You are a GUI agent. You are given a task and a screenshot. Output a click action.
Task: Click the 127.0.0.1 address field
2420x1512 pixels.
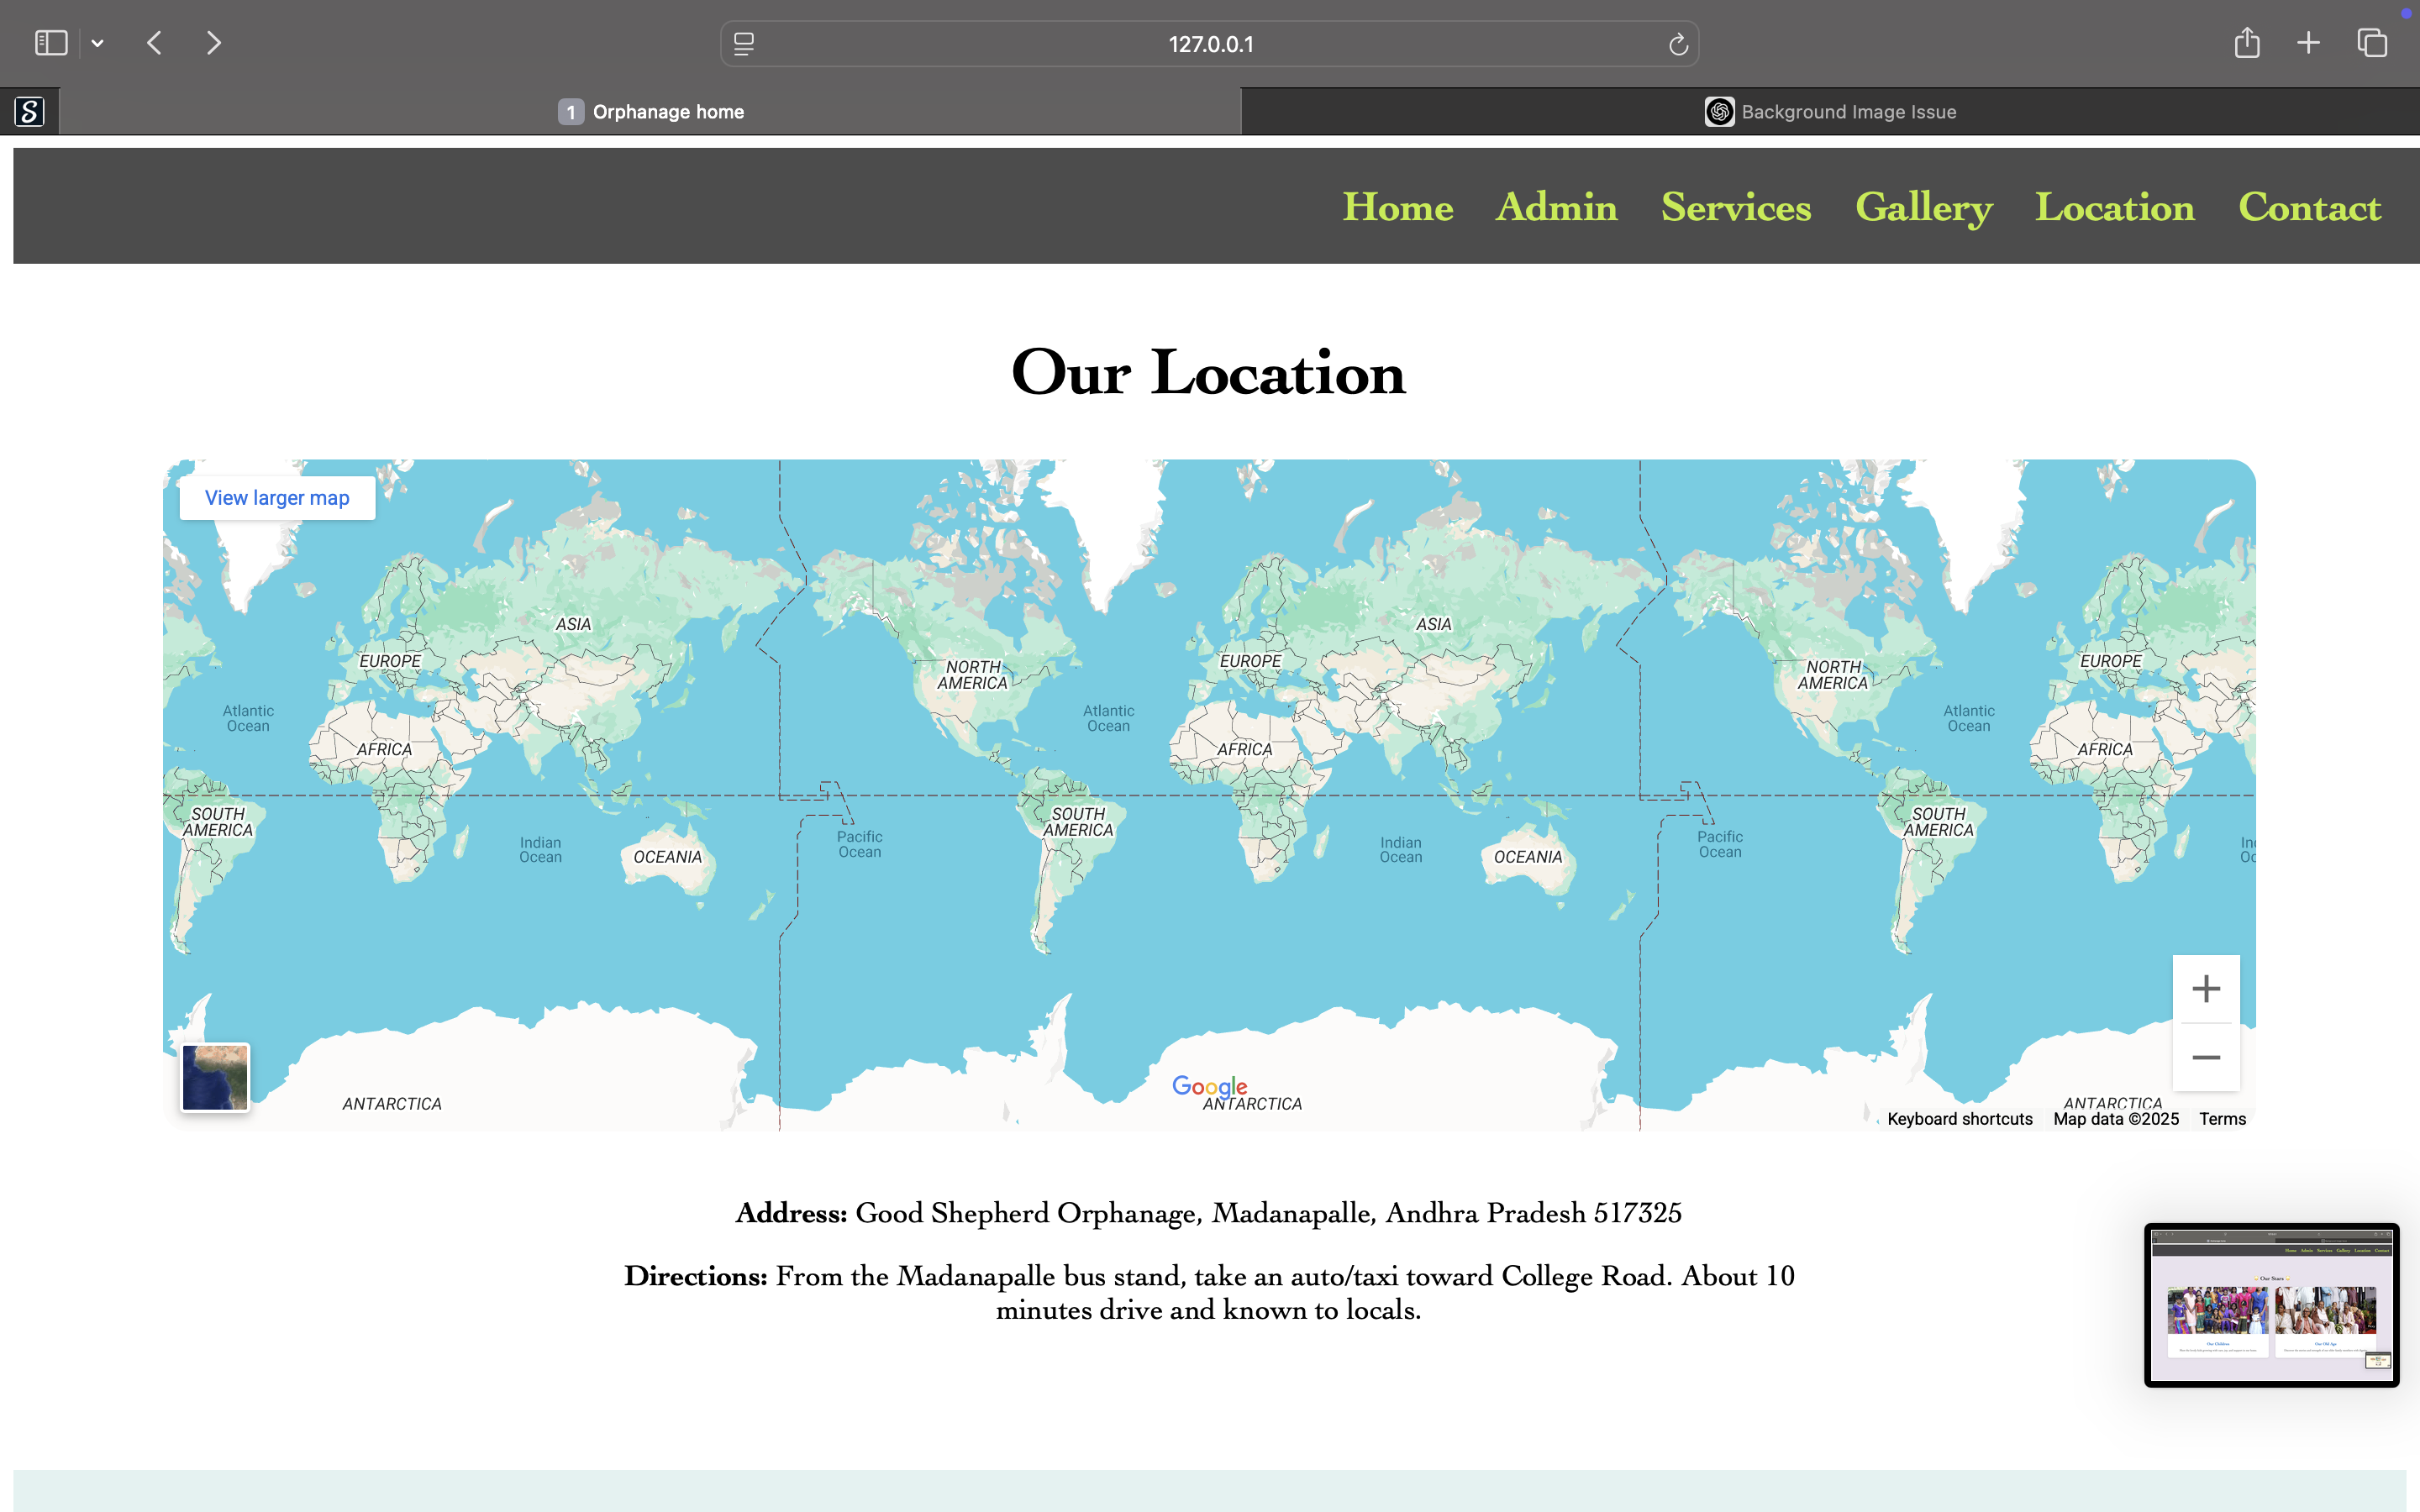[x=1210, y=44]
